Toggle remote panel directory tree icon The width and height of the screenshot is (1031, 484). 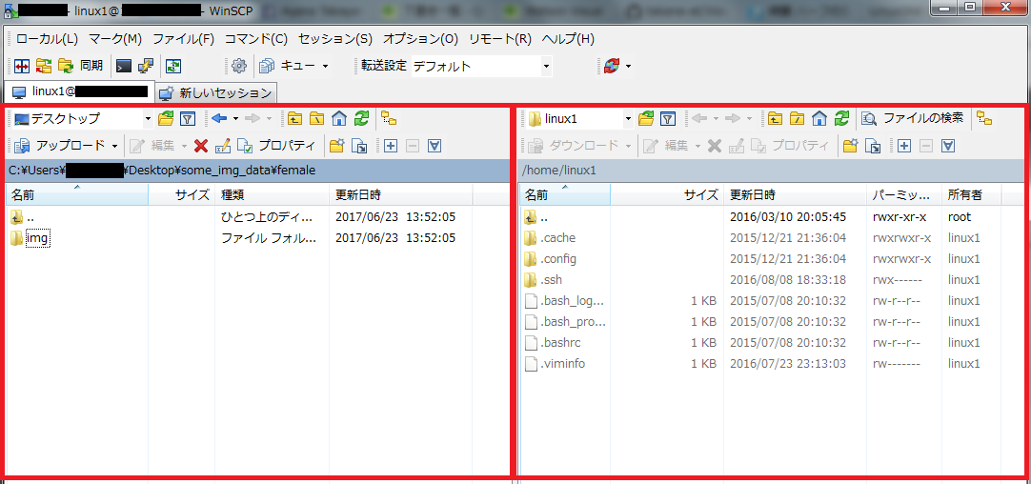pos(984,119)
